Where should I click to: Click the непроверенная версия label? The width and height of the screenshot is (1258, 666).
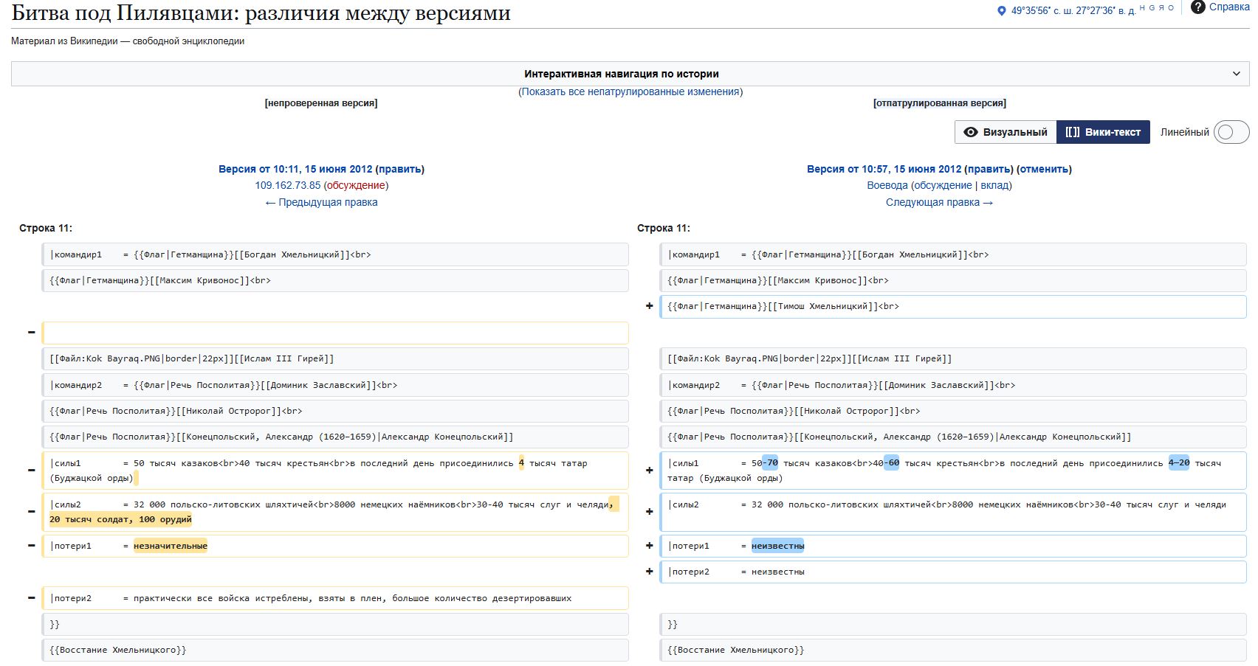coord(321,103)
